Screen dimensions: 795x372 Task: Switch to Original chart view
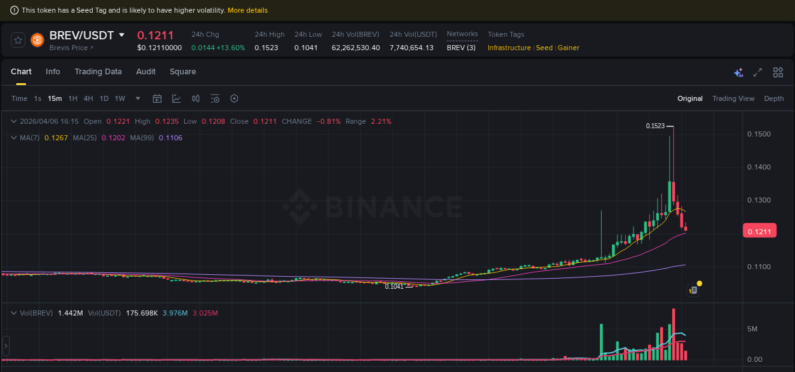coord(690,98)
